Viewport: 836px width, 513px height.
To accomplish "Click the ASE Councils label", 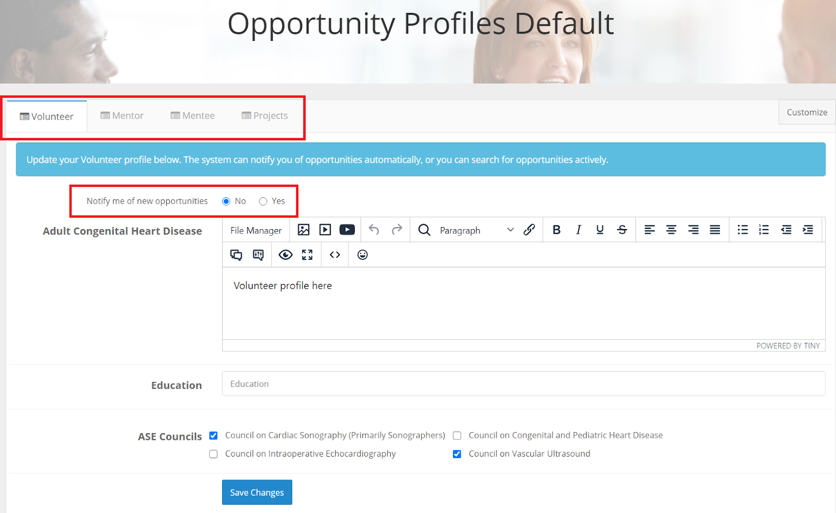I will pos(170,436).
